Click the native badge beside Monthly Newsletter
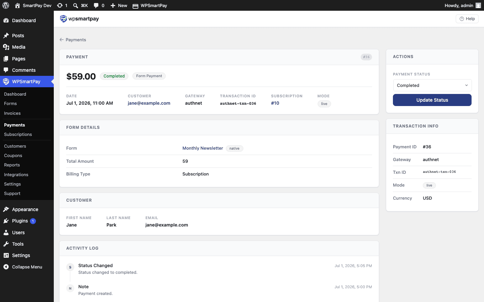The image size is (484, 302). point(234,148)
